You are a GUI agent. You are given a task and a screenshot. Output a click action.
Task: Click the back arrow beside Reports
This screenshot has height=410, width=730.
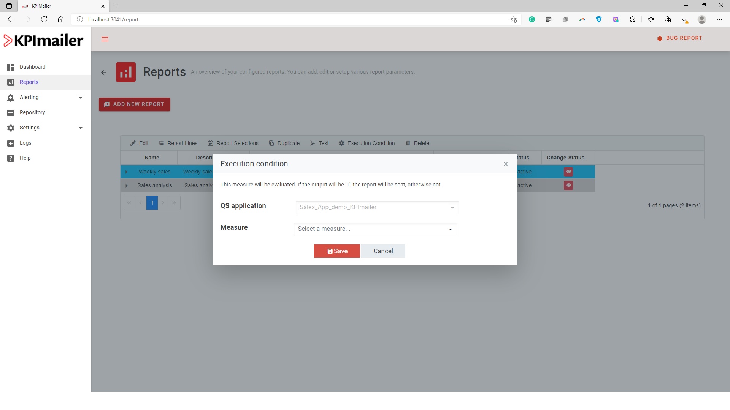[103, 72]
